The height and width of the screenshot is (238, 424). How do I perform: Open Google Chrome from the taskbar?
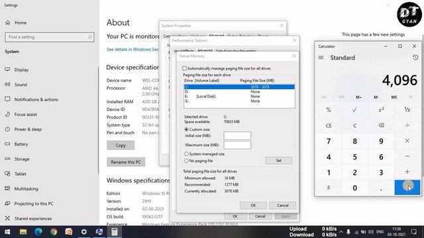pyautogui.click(x=54, y=232)
